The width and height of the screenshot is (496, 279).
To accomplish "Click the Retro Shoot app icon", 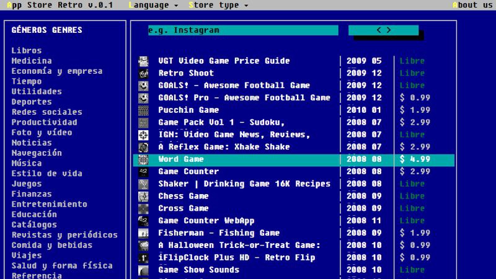I will [143, 73].
